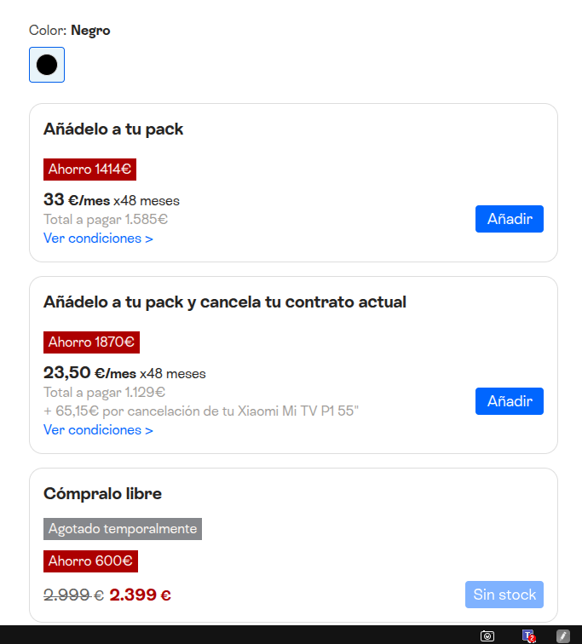Click the "Total a pagar 1.585€" text
This screenshot has width=582, height=644.
[106, 219]
